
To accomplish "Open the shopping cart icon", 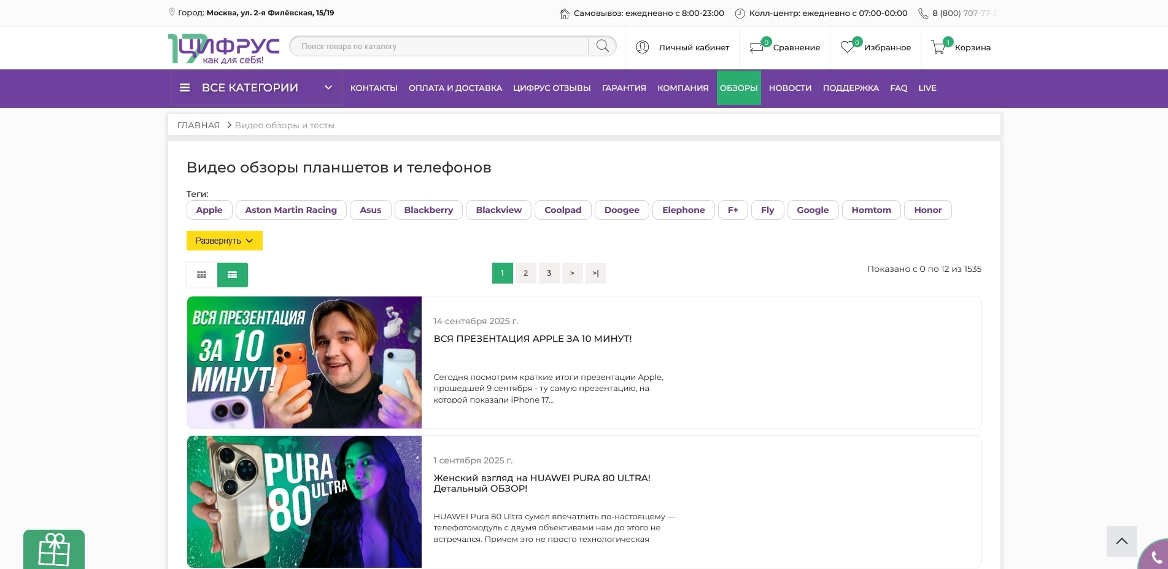I will point(938,47).
